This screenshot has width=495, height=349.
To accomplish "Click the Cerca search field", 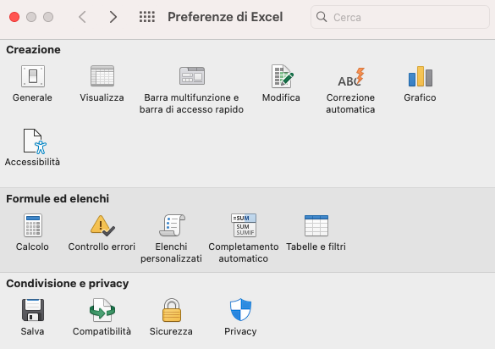I will pos(400,17).
